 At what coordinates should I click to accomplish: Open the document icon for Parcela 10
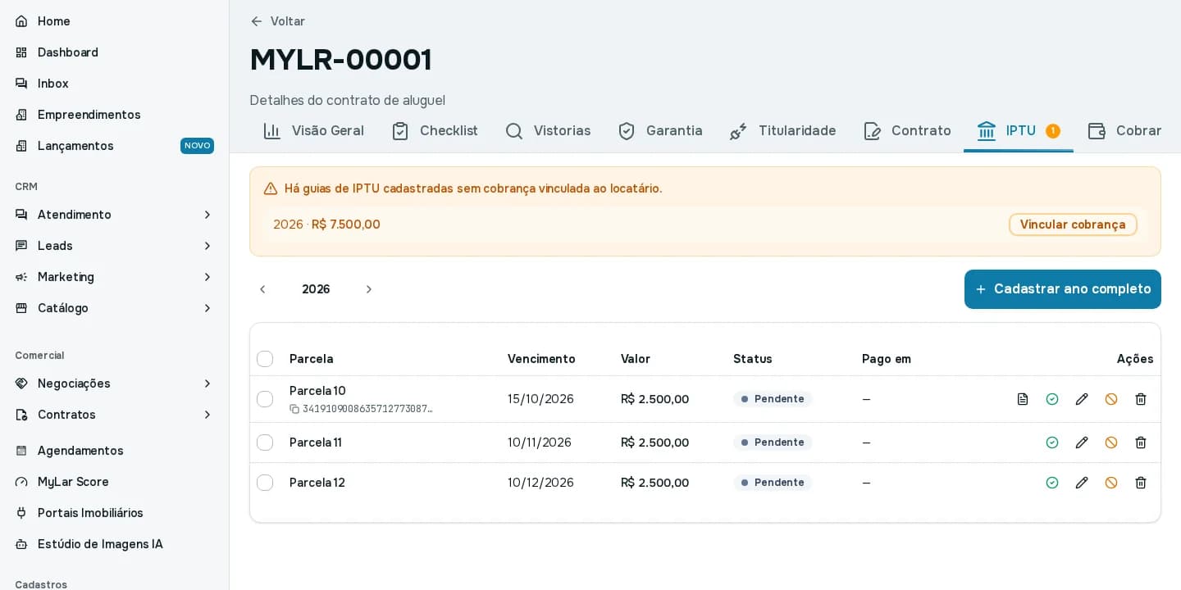[1023, 399]
